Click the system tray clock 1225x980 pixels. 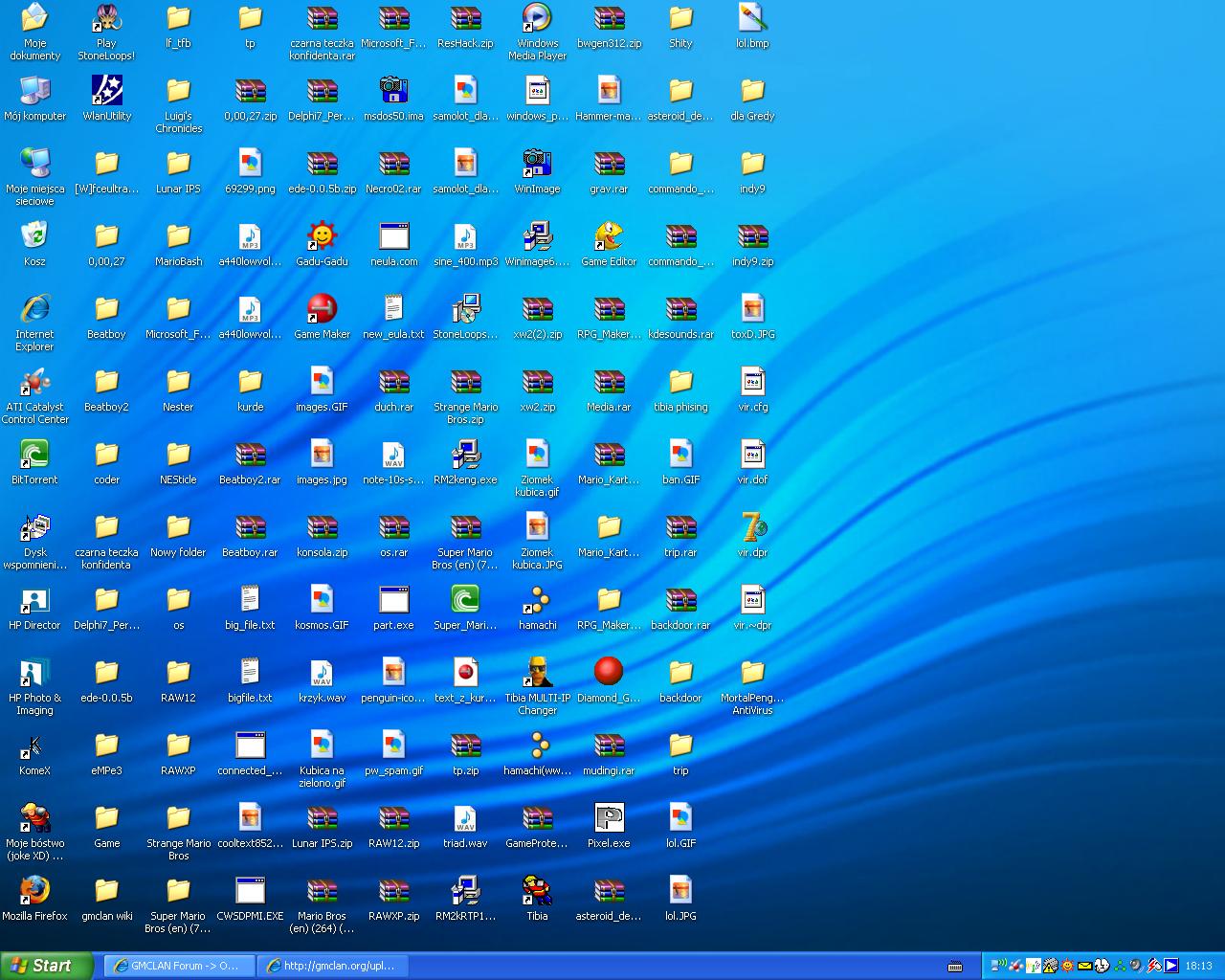click(1198, 966)
